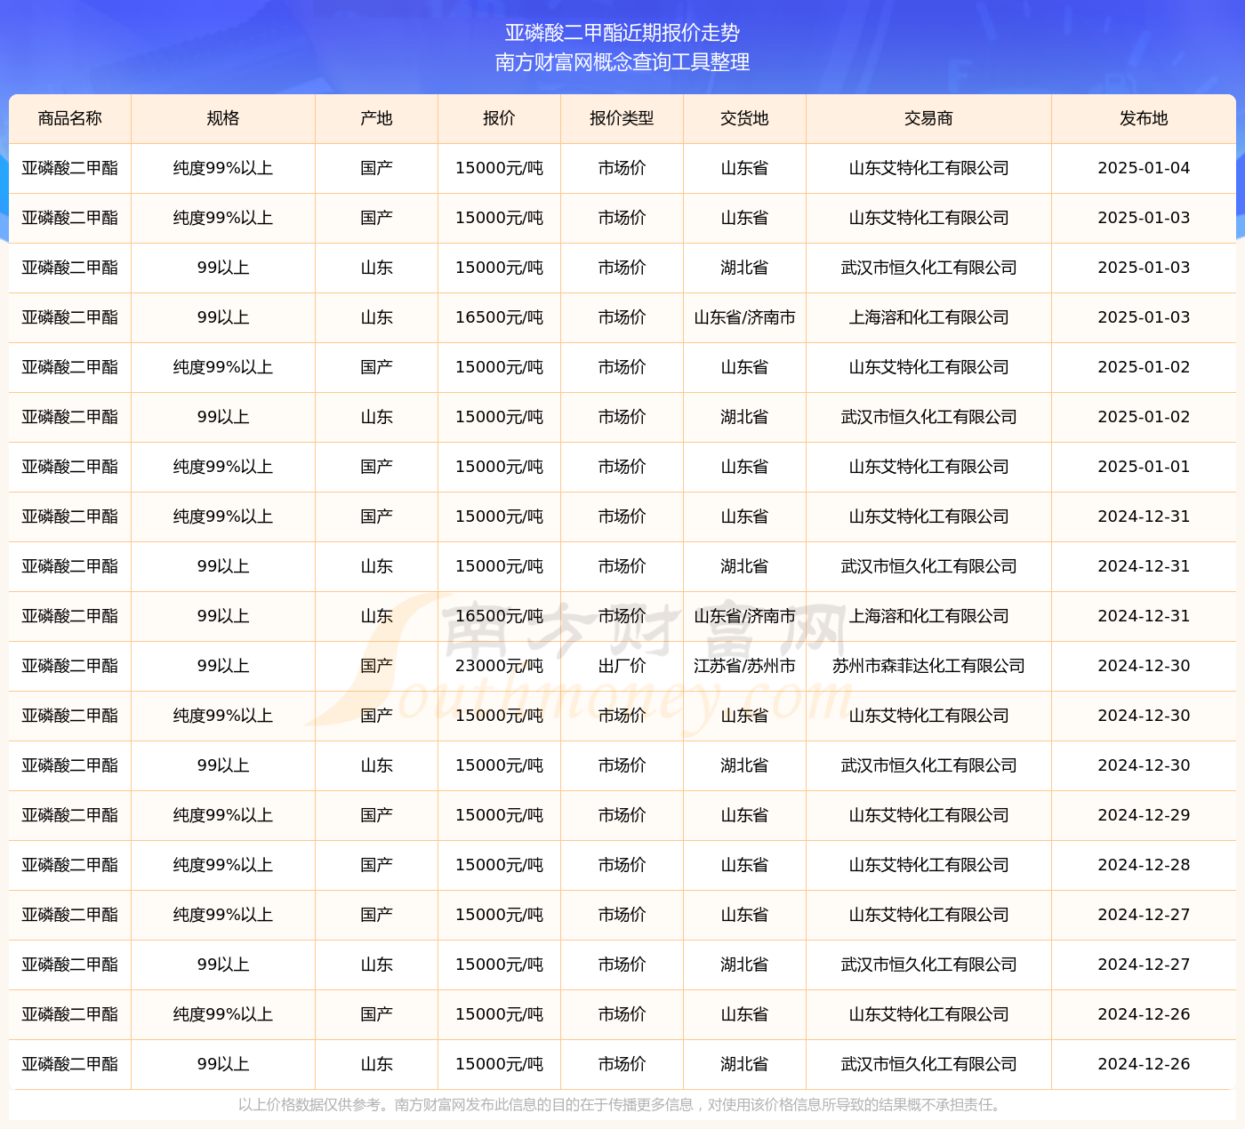Select the 交货地 column header
This screenshot has width=1245, height=1129.
[x=745, y=118]
